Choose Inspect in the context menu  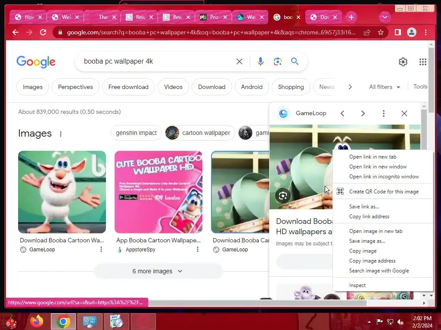pos(383,285)
